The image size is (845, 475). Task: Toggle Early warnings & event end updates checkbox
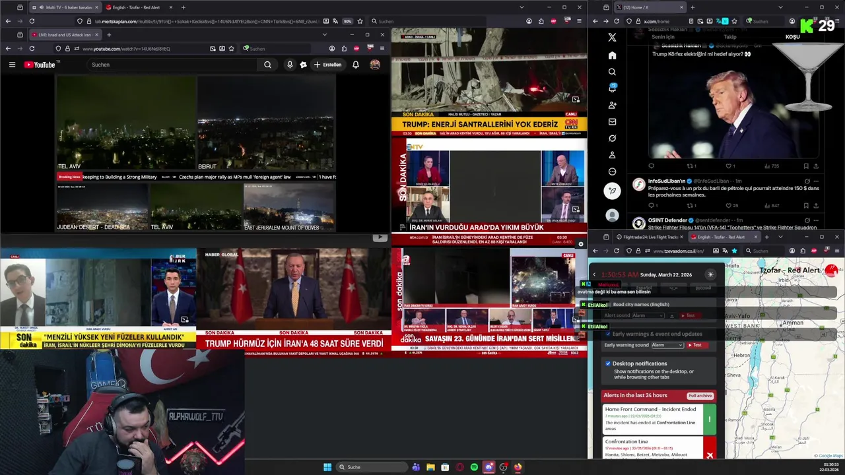608,334
